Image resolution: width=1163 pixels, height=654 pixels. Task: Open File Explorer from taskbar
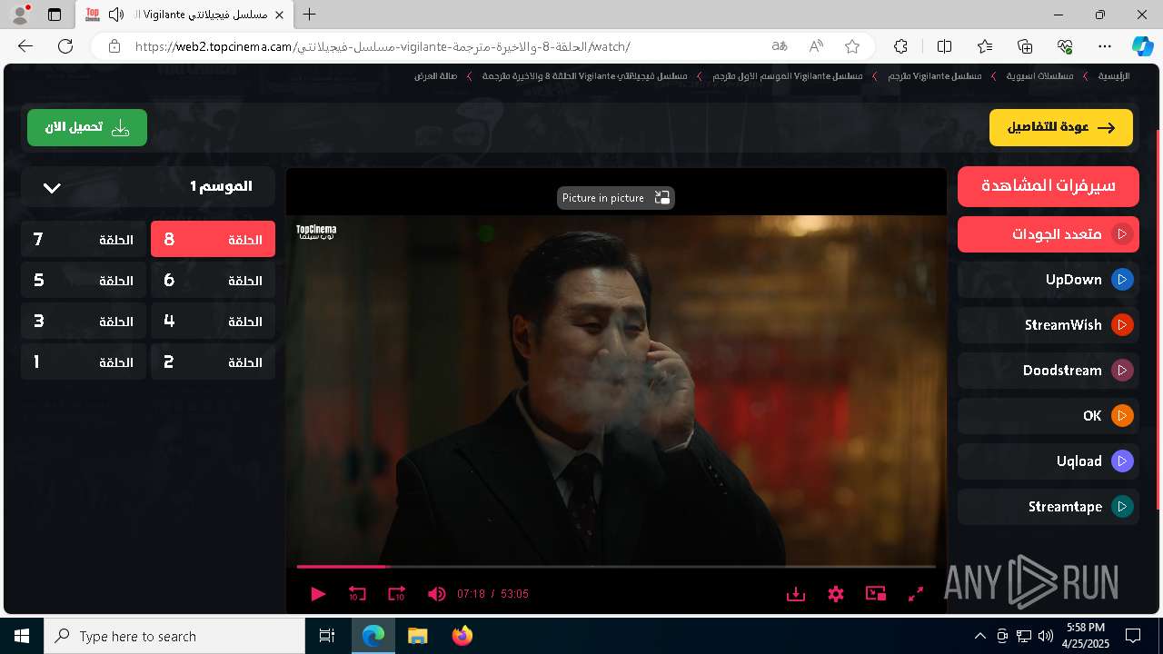pos(418,636)
